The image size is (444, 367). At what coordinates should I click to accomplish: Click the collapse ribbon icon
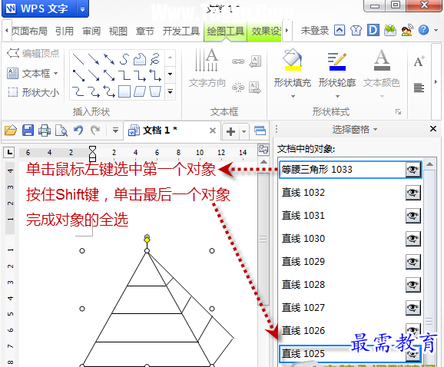340,30
